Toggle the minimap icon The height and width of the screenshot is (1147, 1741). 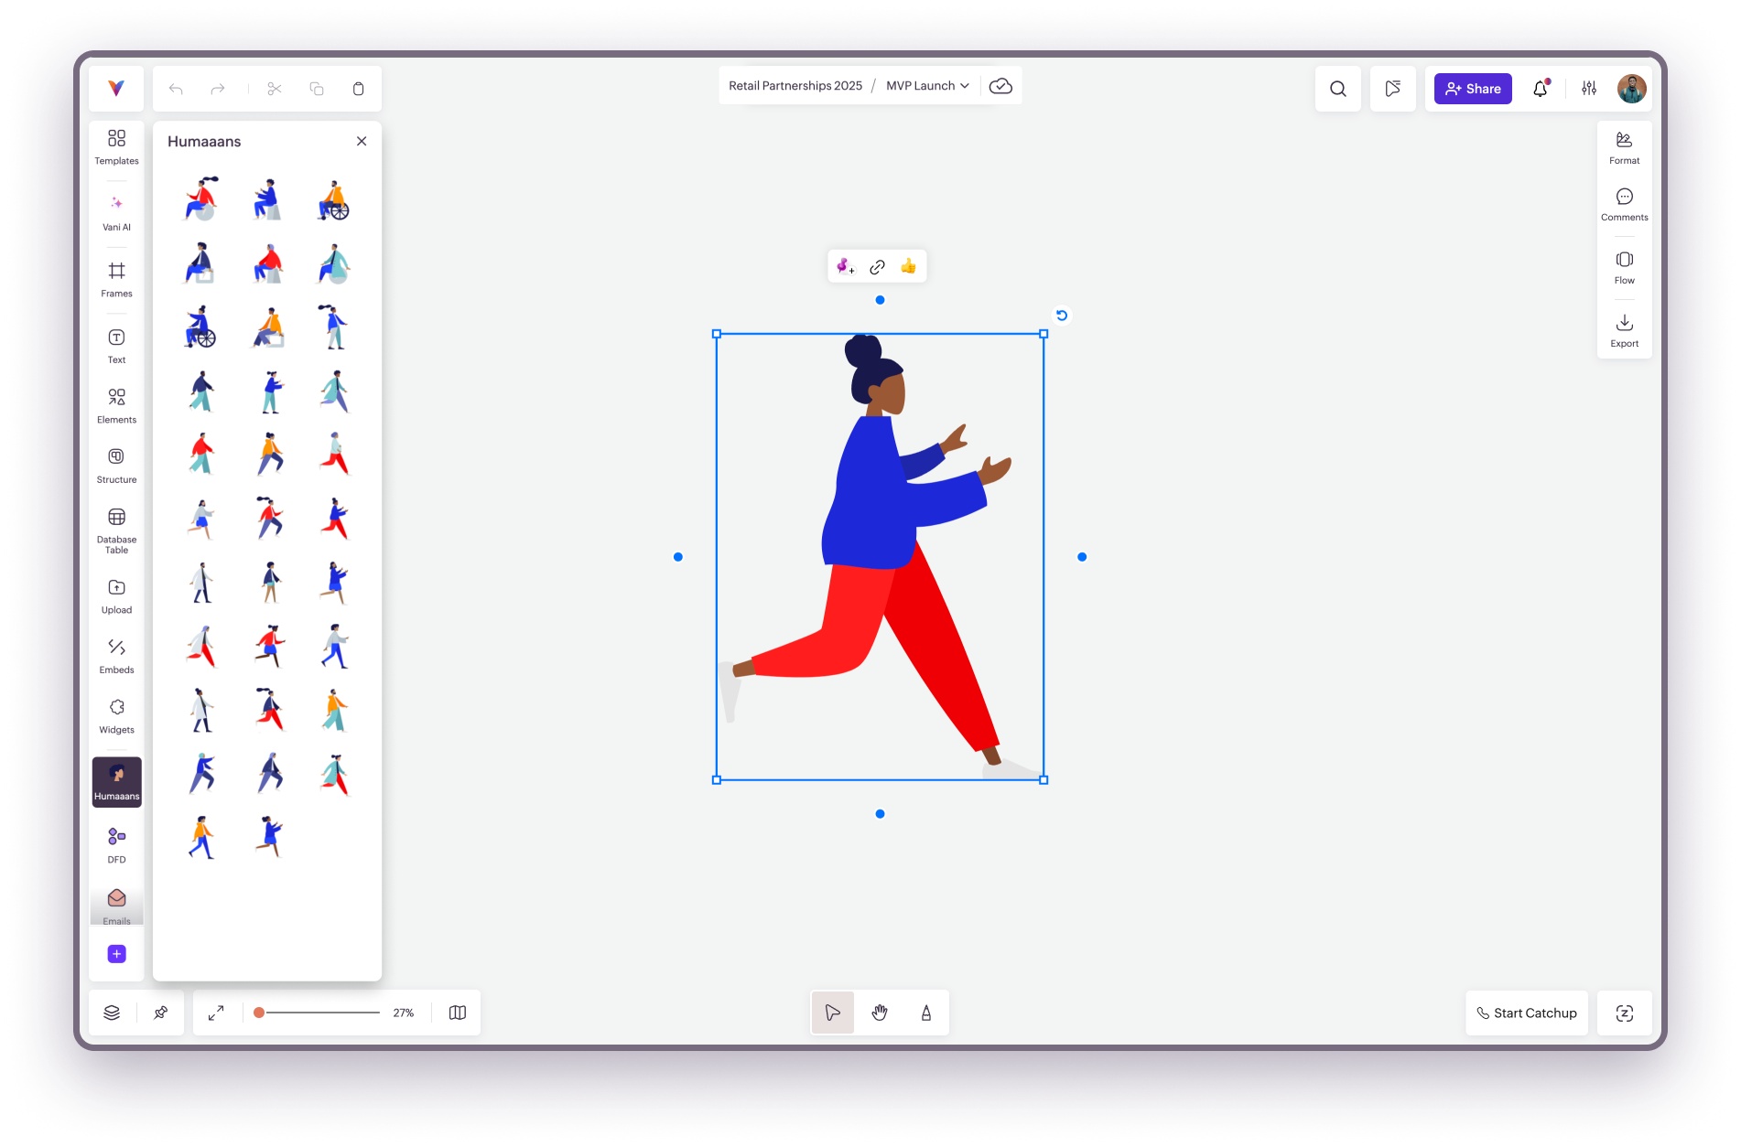pyautogui.click(x=458, y=1013)
